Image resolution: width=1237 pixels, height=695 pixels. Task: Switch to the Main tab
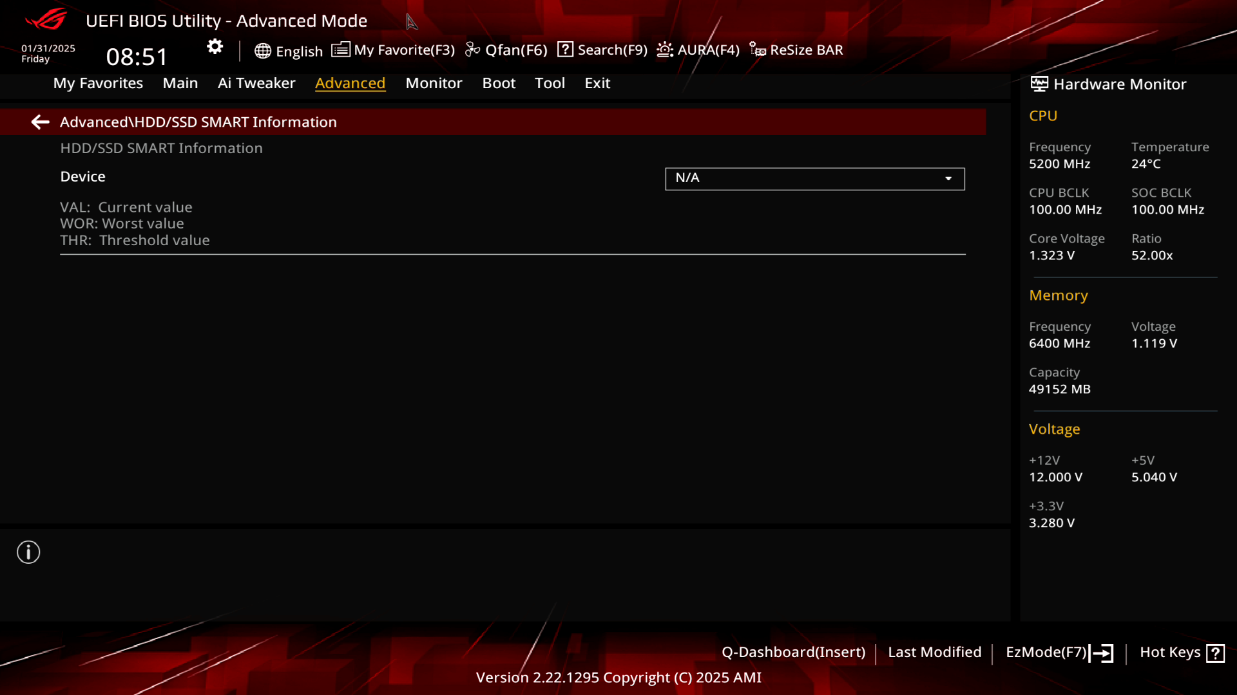[x=180, y=83]
